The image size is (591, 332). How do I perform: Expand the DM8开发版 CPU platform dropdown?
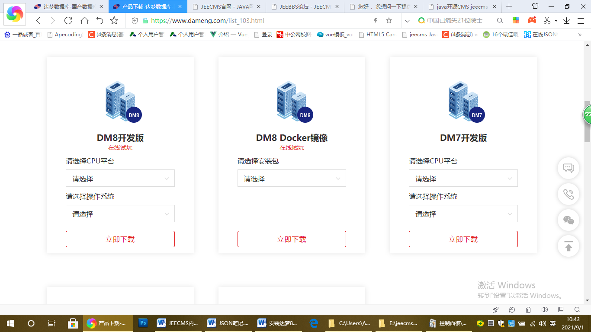tap(120, 178)
